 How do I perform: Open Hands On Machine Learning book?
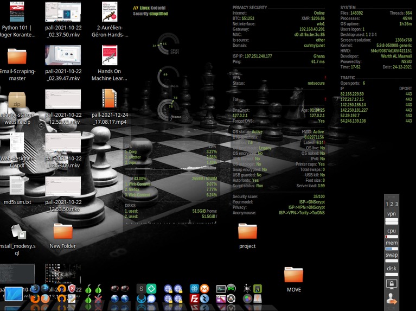point(110,56)
